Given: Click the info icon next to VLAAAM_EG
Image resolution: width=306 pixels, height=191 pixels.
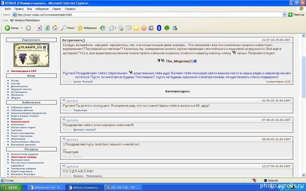Looking at the screenshot, I should click(44, 47).
